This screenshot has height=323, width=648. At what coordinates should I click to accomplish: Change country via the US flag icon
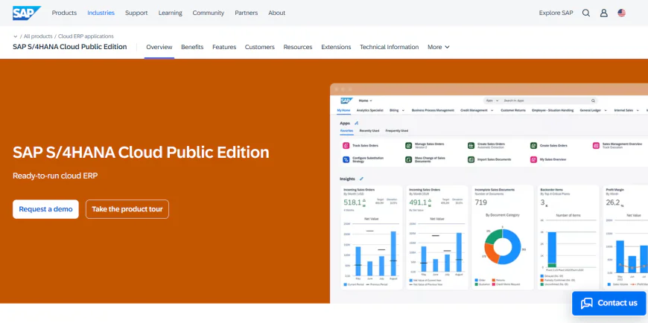(621, 13)
